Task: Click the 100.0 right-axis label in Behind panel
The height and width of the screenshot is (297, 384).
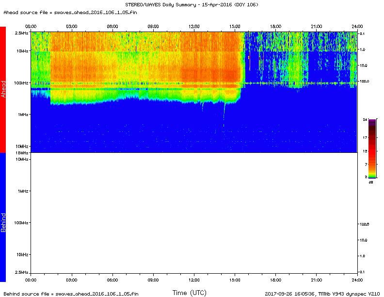Action: click(364, 225)
